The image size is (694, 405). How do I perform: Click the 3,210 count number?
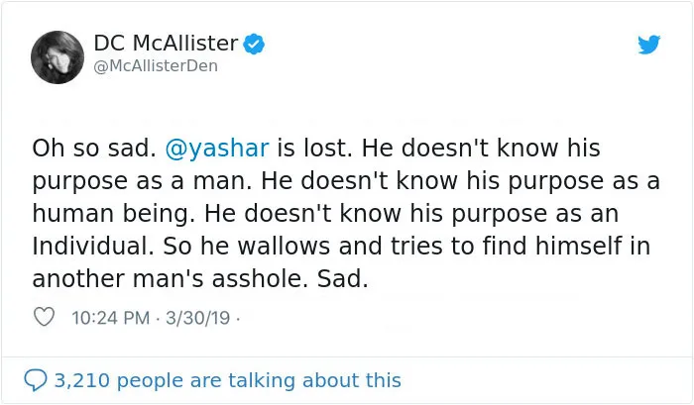(82, 380)
